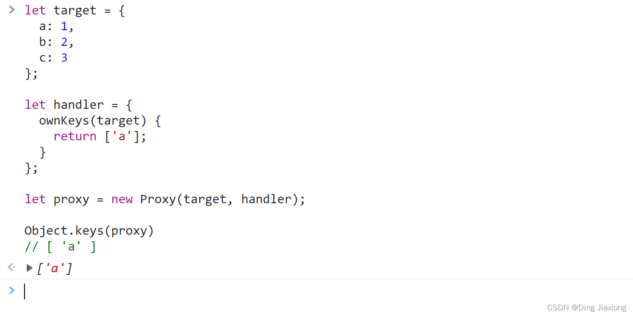Image resolution: width=633 pixels, height=316 pixels.
Task: Click the handler variable name
Action: [79, 105]
